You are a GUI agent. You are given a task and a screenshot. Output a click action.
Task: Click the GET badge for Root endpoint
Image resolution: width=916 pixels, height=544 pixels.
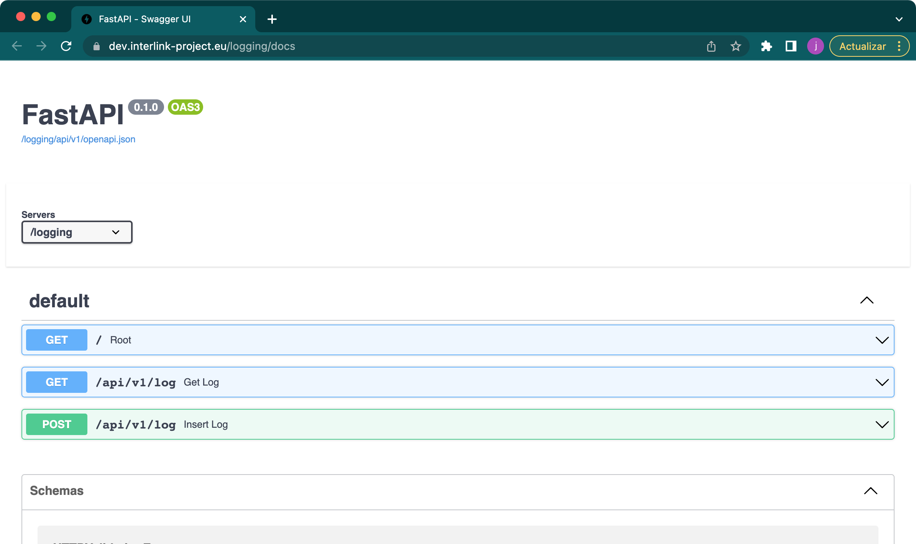57,340
